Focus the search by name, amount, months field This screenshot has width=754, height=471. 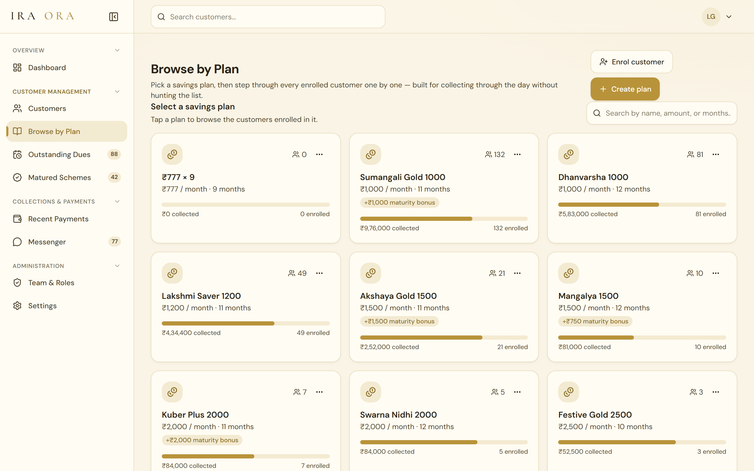click(x=662, y=113)
